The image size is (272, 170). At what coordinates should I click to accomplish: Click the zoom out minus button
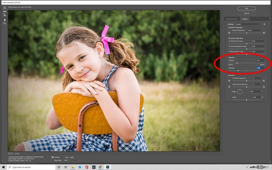coord(9,153)
